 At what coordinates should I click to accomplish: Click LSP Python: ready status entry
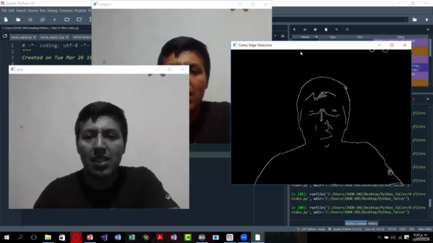(311, 230)
